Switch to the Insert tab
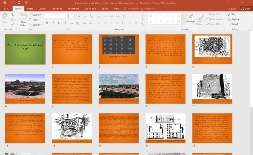253x155 pixels. tap(30, 9)
